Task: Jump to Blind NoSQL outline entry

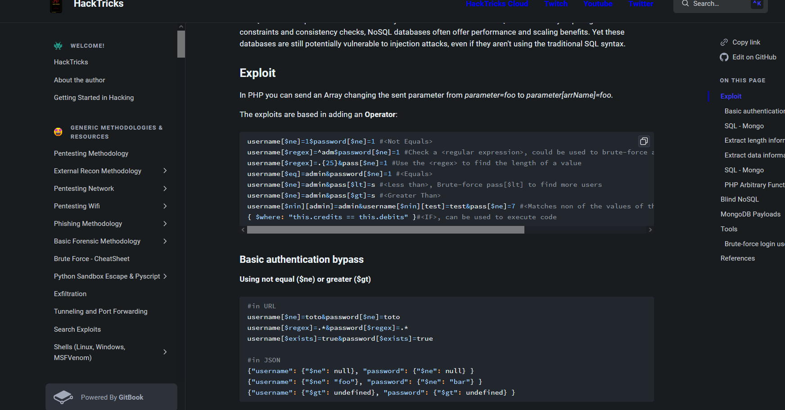Action: coord(740,199)
